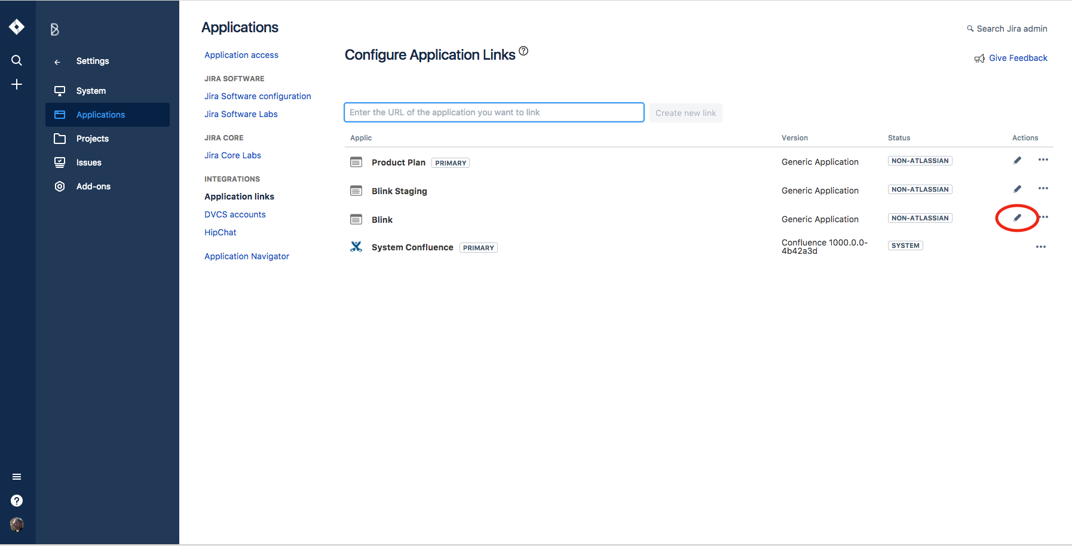
Task: Click the Actions column header
Action: coord(1025,138)
